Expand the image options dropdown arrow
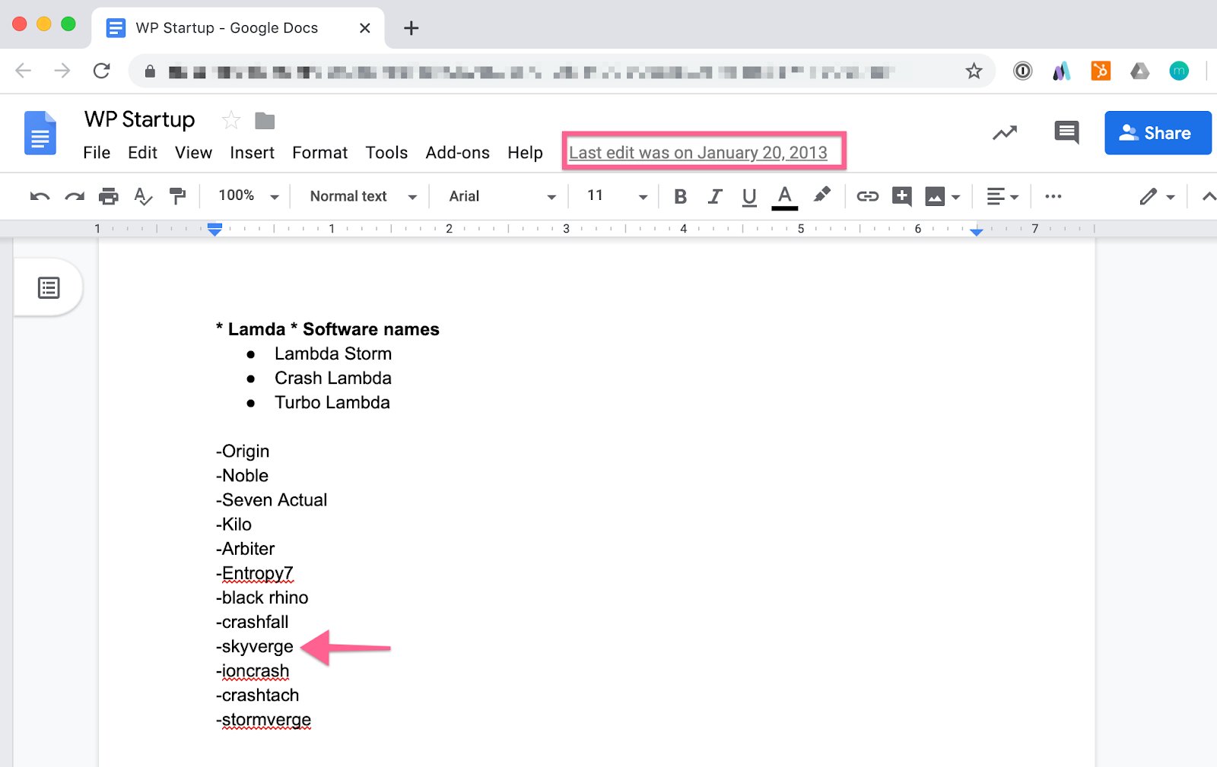Image resolution: width=1217 pixels, height=767 pixels. coord(956,198)
